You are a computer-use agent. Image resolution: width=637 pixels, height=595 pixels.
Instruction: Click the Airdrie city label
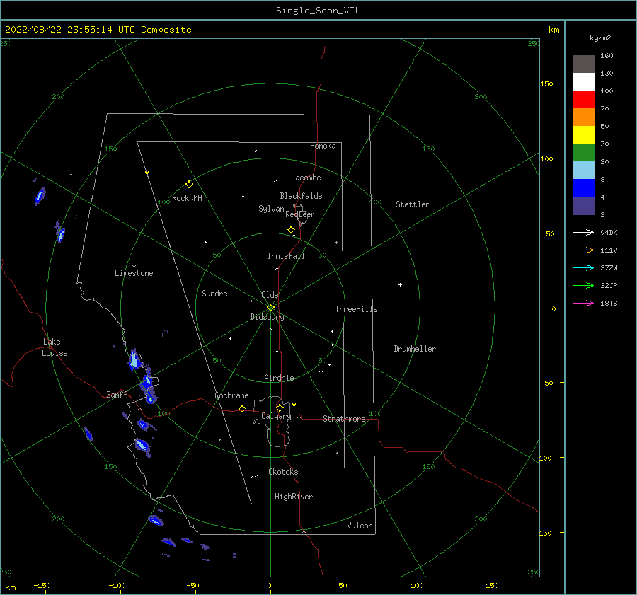(279, 378)
